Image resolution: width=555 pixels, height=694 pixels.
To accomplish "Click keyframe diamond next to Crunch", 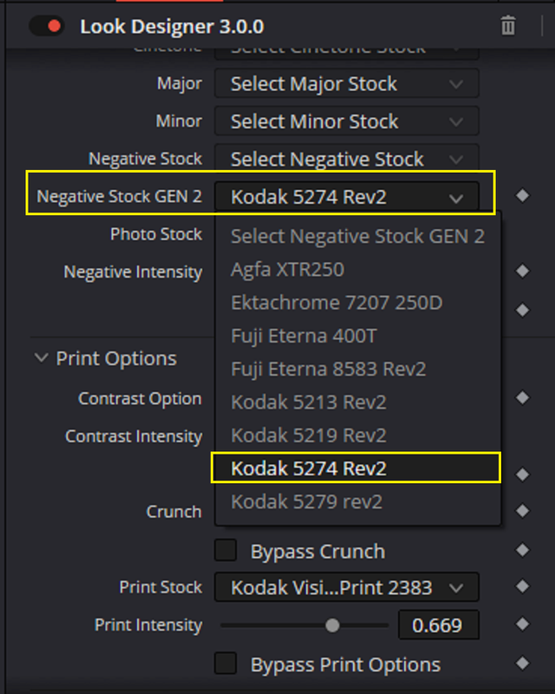I will [x=523, y=511].
